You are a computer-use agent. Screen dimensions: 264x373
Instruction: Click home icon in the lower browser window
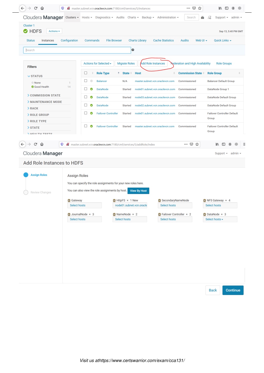[x=42, y=144]
